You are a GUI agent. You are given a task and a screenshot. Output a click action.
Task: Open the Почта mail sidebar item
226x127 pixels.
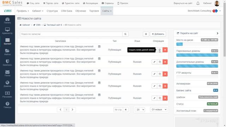click(x=7, y=73)
